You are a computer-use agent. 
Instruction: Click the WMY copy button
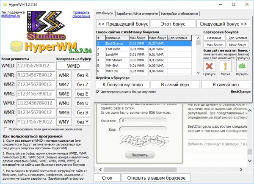[x=64, y=122]
